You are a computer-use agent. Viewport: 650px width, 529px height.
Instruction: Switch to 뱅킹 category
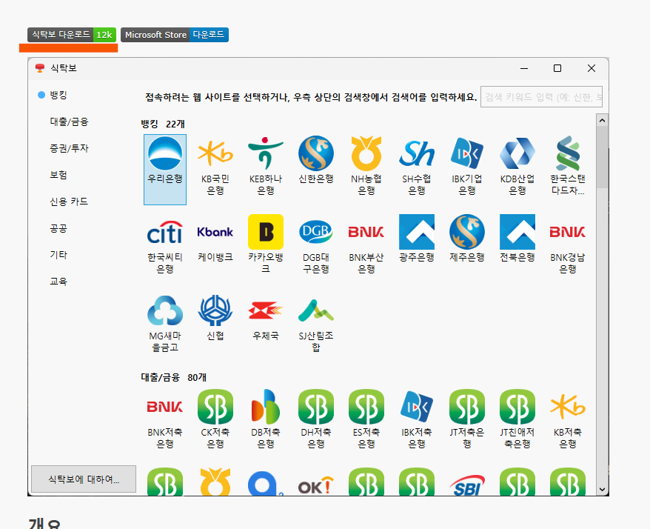[58, 95]
